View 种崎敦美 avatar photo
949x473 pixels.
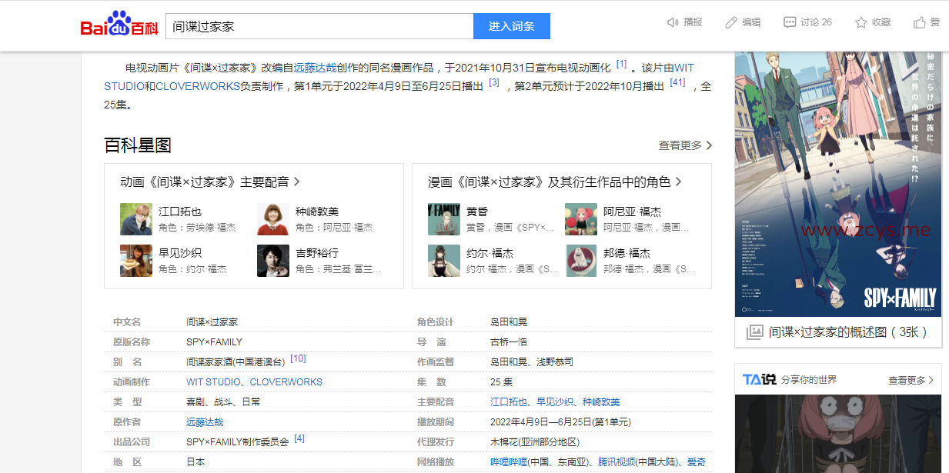(273, 219)
